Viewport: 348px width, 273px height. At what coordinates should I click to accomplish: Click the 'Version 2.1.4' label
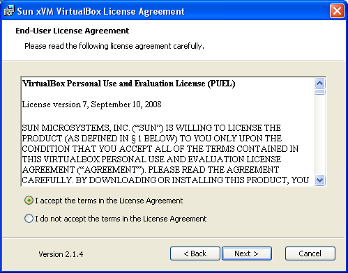(61, 254)
